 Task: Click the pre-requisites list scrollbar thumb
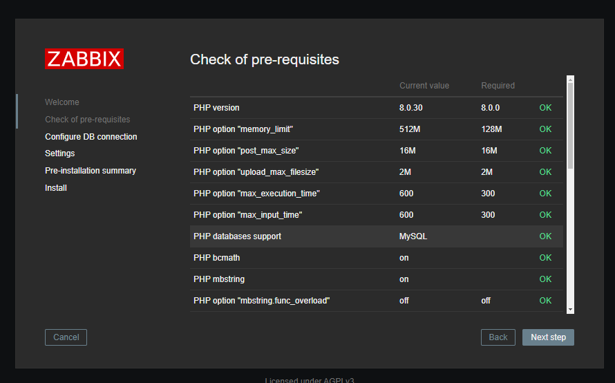coord(570,124)
